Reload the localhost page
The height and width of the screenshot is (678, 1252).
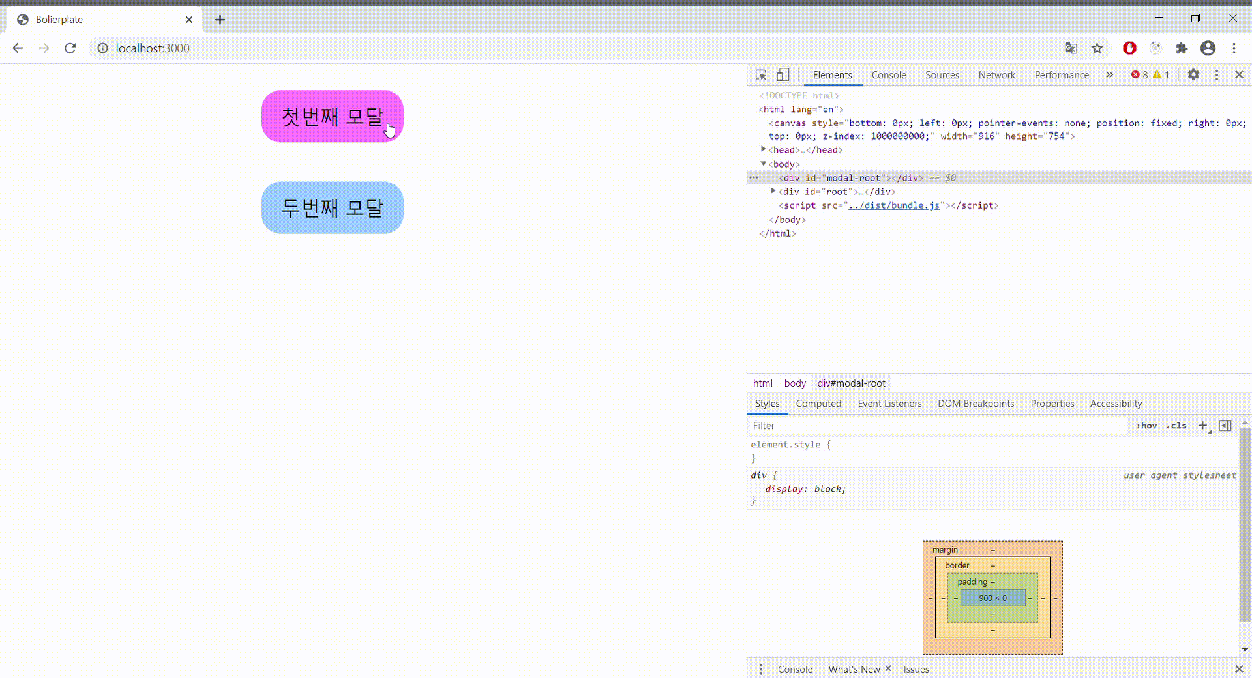[70, 48]
